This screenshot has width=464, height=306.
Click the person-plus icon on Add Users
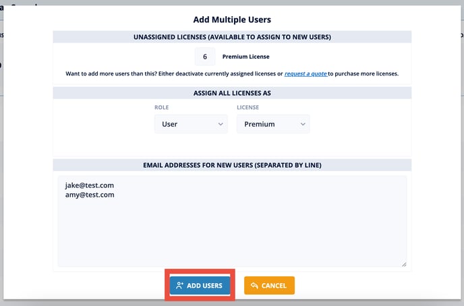tap(179, 286)
